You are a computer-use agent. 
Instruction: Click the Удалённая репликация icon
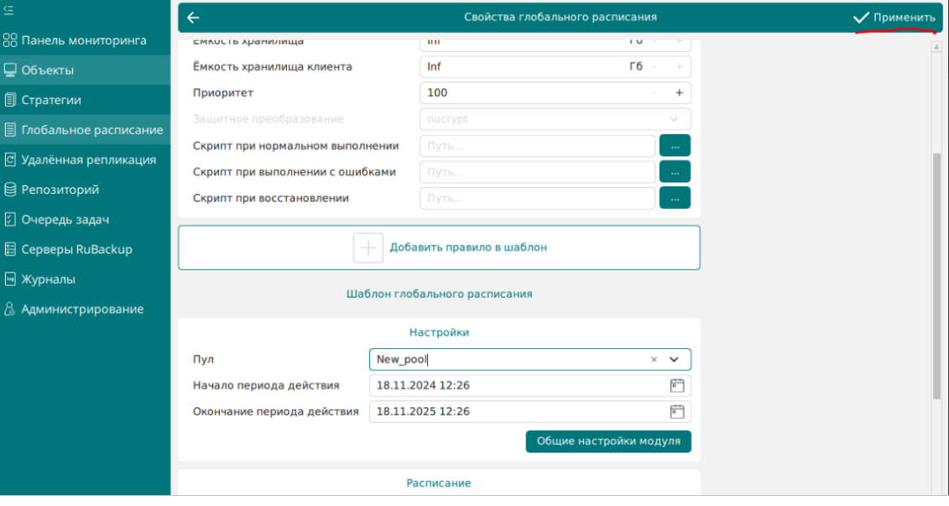(x=10, y=159)
